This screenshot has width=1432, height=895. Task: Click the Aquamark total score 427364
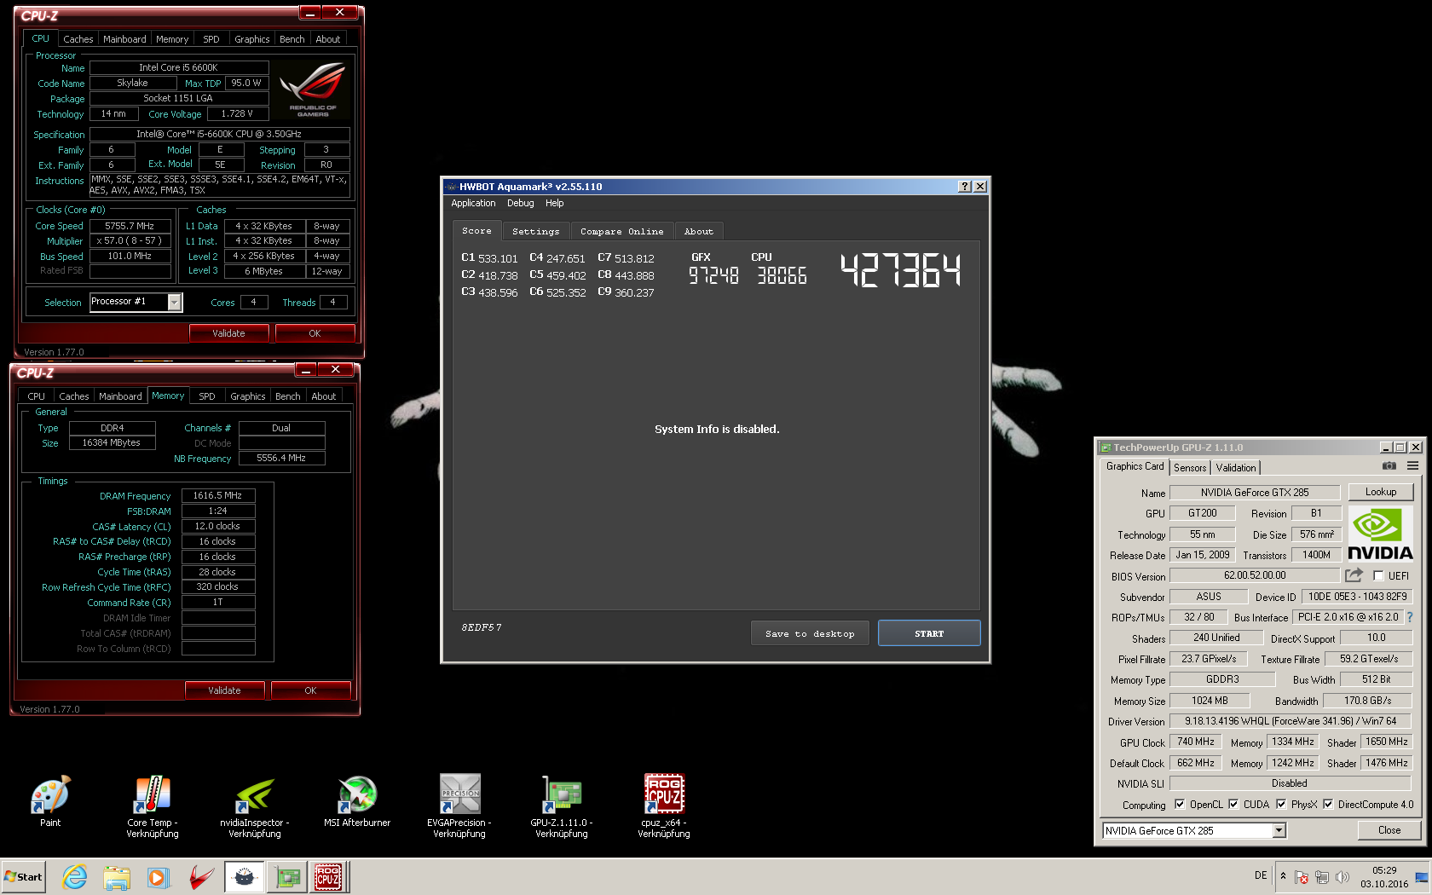900,270
